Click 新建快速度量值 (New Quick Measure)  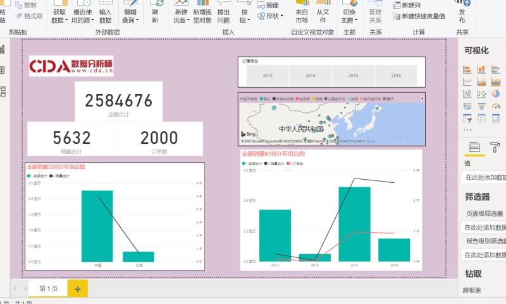[419, 16]
